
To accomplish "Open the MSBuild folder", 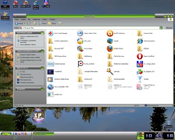I will point(140,49).
